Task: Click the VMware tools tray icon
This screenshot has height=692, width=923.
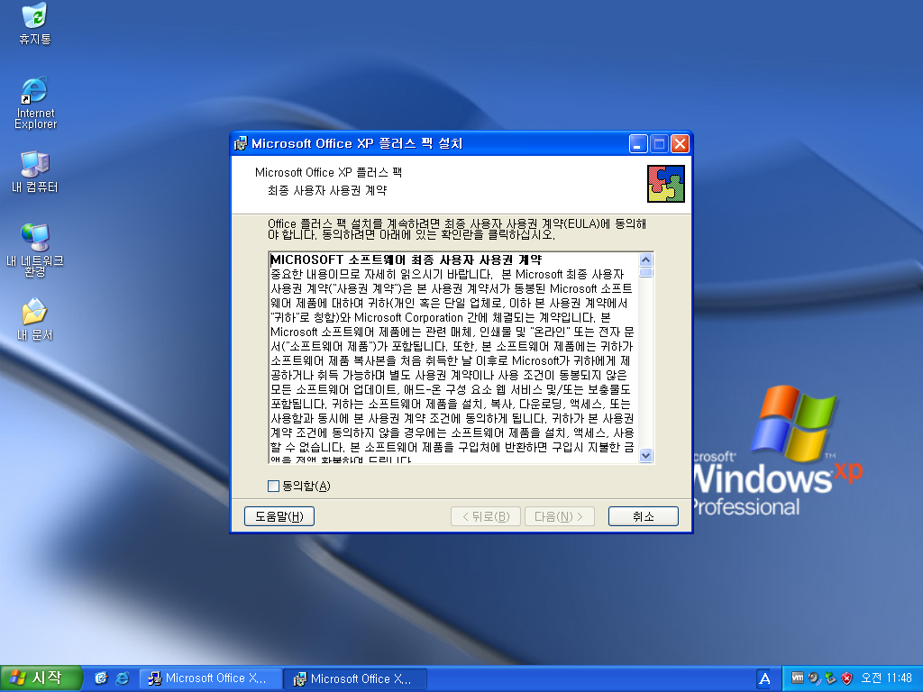Action: pos(797,678)
